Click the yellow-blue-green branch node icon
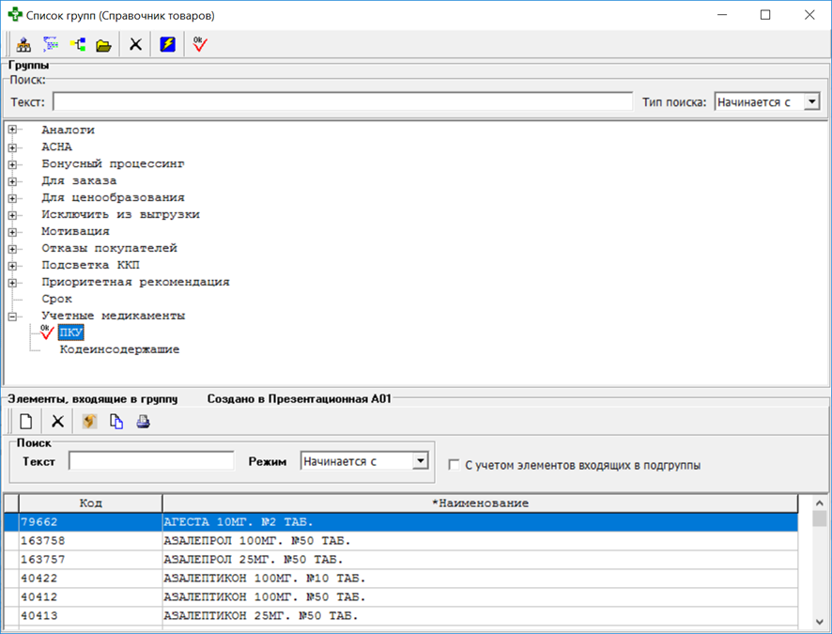 coord(77,44)
